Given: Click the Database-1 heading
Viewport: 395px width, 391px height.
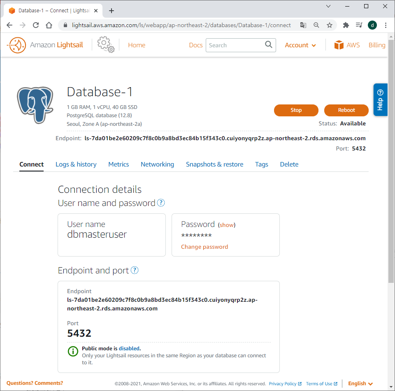Looking at the screenshot, I should 100,92.
